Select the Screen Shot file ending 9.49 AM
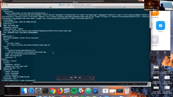 pos(167,80)
